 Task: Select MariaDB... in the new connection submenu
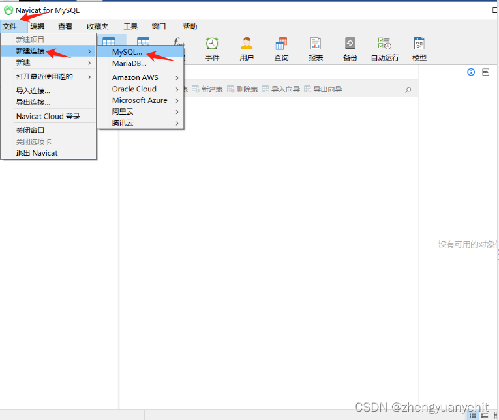[x=140, y=63]
